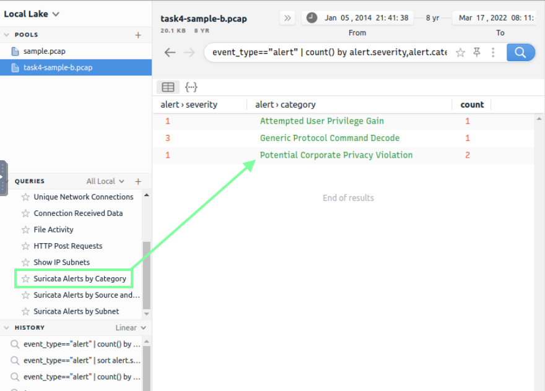
Task: Star the current query in search bar
Action: [x=460, y=53]
